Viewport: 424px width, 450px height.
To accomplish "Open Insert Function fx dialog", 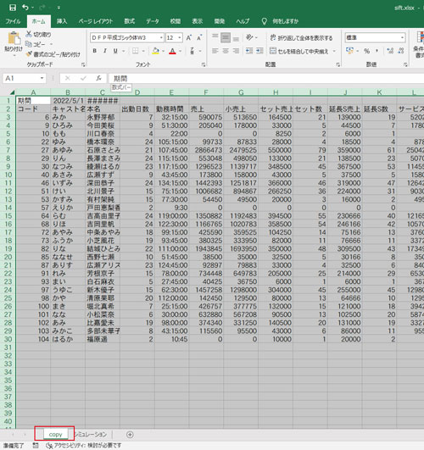I will [x=99, y=78].
